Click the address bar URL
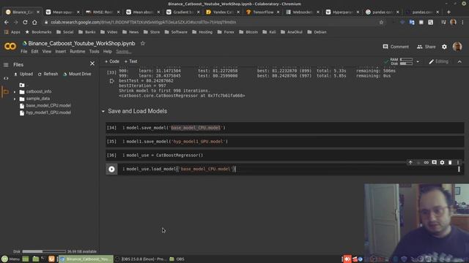 pyautogui.click(x=144, y=23)
